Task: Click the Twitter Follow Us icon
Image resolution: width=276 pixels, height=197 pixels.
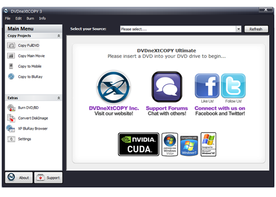Action: (x=233, y=86)
